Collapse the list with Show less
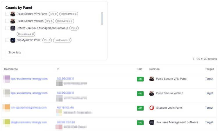The height and width of the screenshot is (131, 218). pos(15,53)
